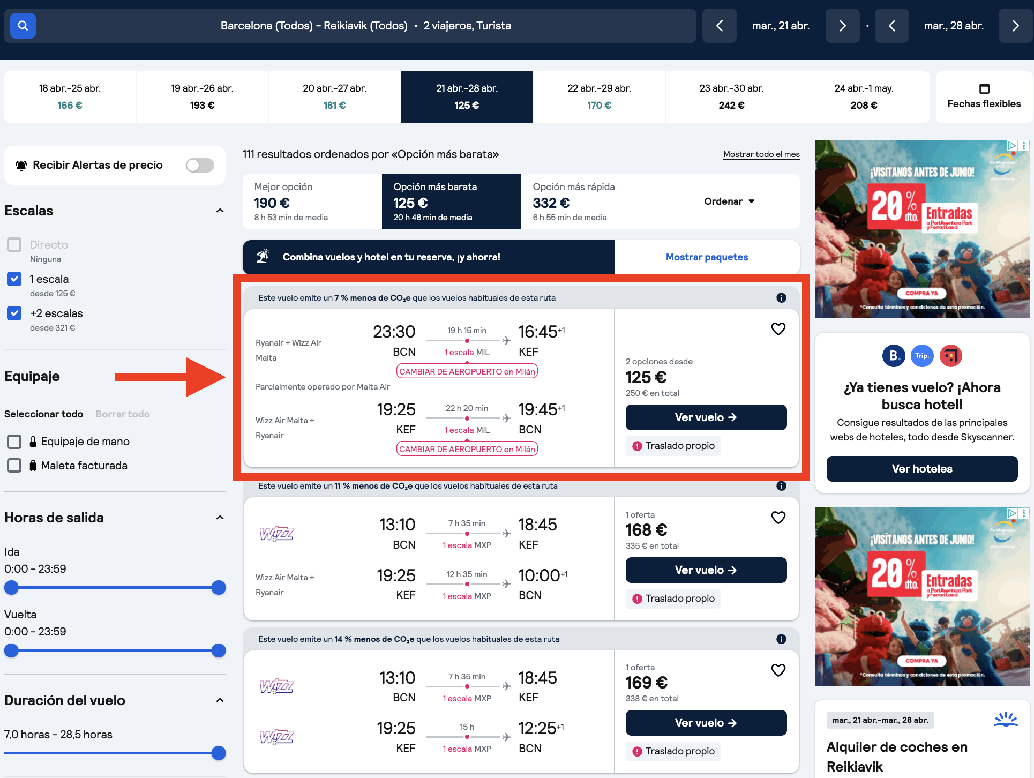Open CO₂ info icon for 14 % flight

(781, 639)
